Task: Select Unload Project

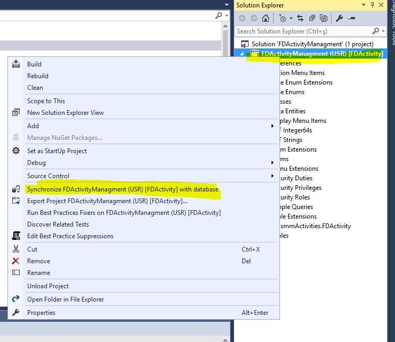Action: point(48,286)
